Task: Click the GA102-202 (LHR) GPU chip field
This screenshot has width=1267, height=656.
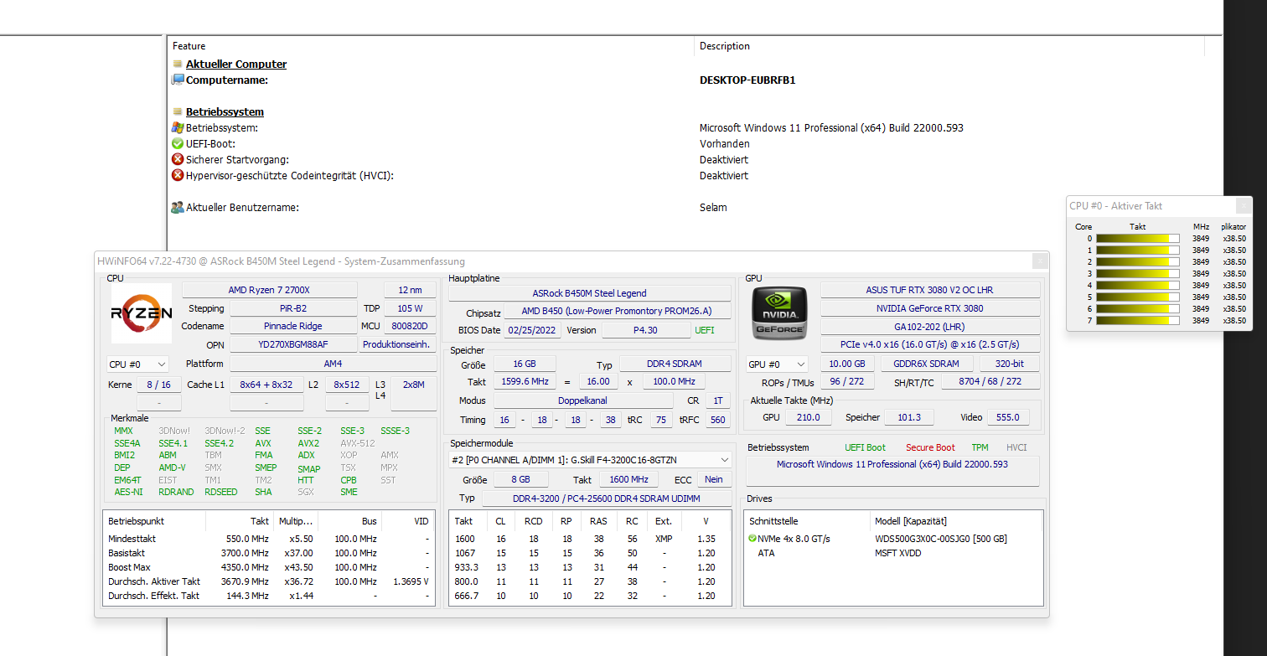Action: [x=930, y=326]
